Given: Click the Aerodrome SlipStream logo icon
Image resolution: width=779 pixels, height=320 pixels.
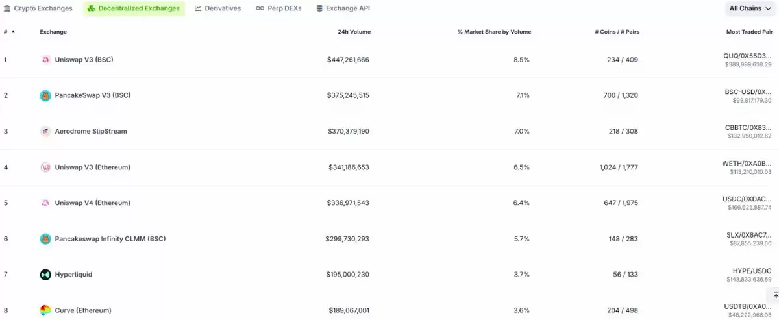Looking at the screenshot, I should (x=45, y=131).
